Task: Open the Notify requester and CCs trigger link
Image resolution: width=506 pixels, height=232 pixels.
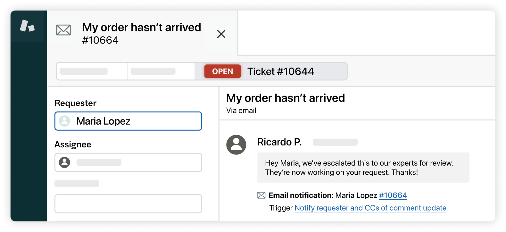Action: click(x=370, y=208)
